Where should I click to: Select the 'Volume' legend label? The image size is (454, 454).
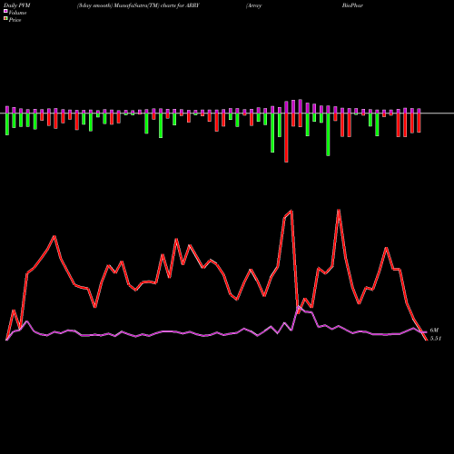click(x=17, y=13)
